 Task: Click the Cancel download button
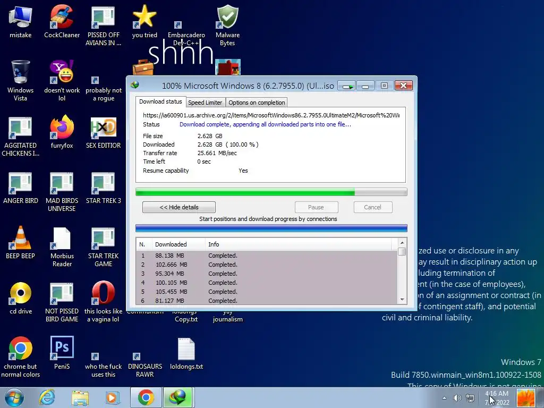coord(373,207)
